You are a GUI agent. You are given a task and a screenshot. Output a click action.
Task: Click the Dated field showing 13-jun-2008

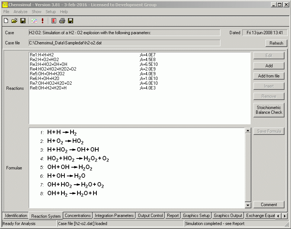point(265,33)
